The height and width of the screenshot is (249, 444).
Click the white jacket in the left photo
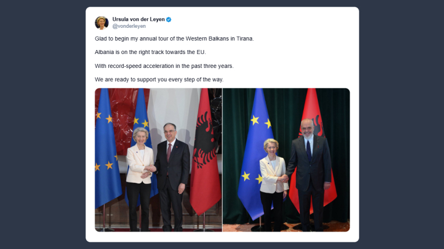[x=139, y=164]
